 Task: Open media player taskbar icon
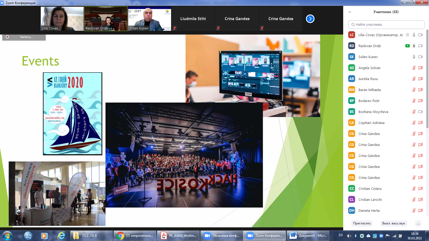(44, 236)
